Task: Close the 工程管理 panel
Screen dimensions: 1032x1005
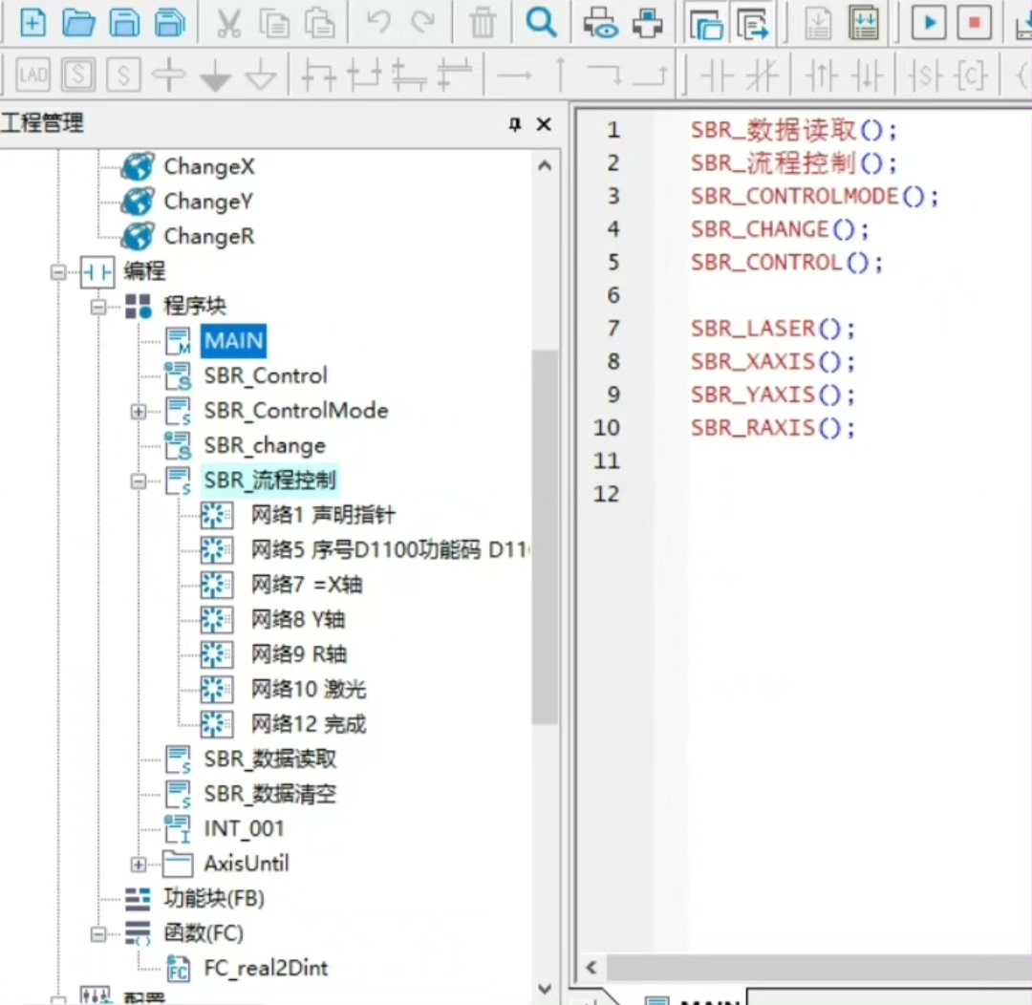Action: (x=544, y=124)
